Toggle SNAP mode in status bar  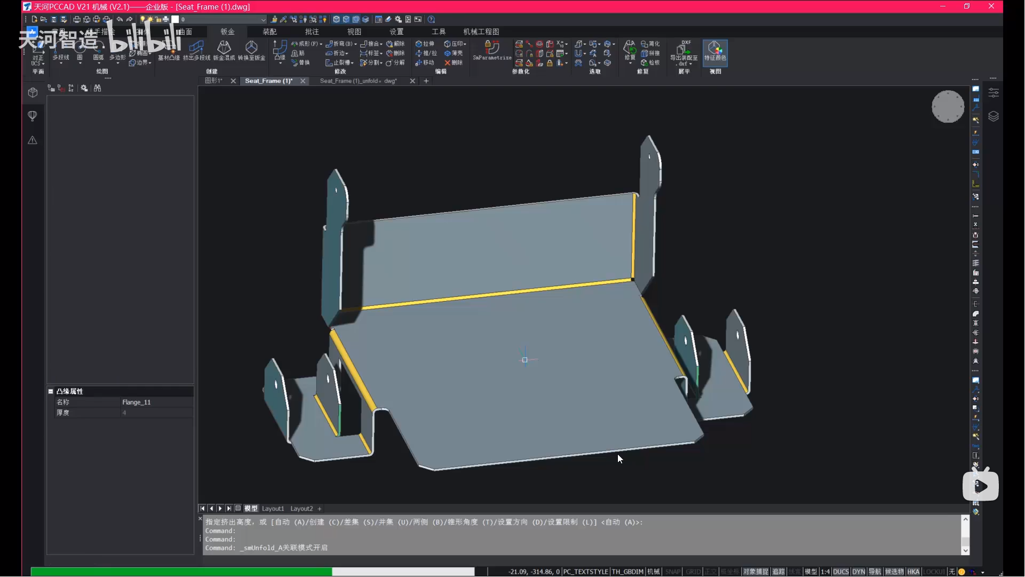click(672, 572)
